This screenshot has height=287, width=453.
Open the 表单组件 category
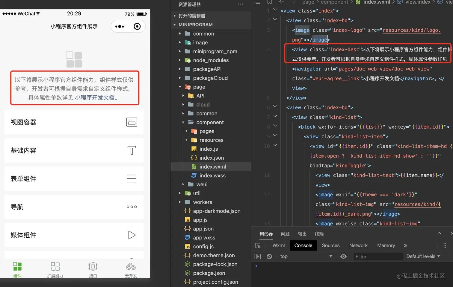(74, 178)
